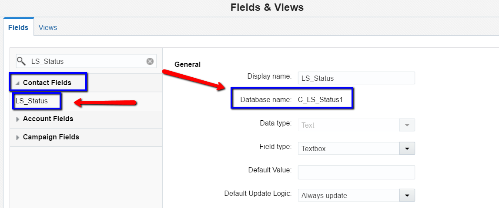499x208 pixels.
Task: Expand the Campaign Fields section arrow
Action: [x=18, y=138]
